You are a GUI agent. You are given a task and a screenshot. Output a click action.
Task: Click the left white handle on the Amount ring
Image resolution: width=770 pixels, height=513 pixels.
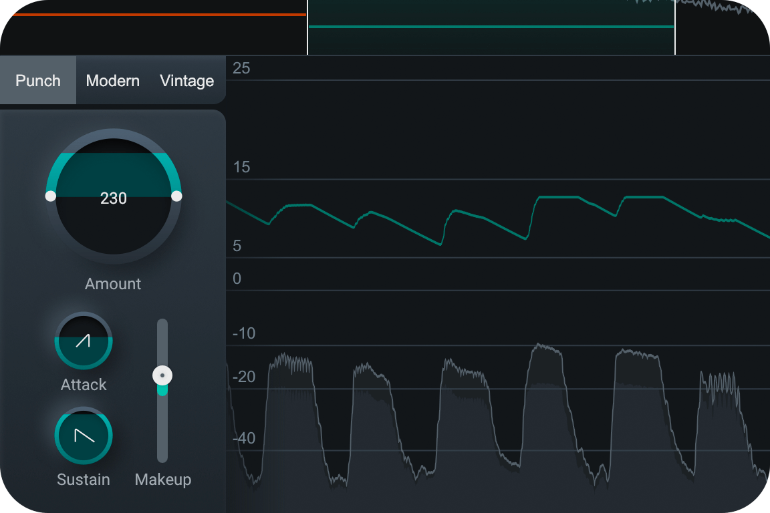[x=51, y=196]
